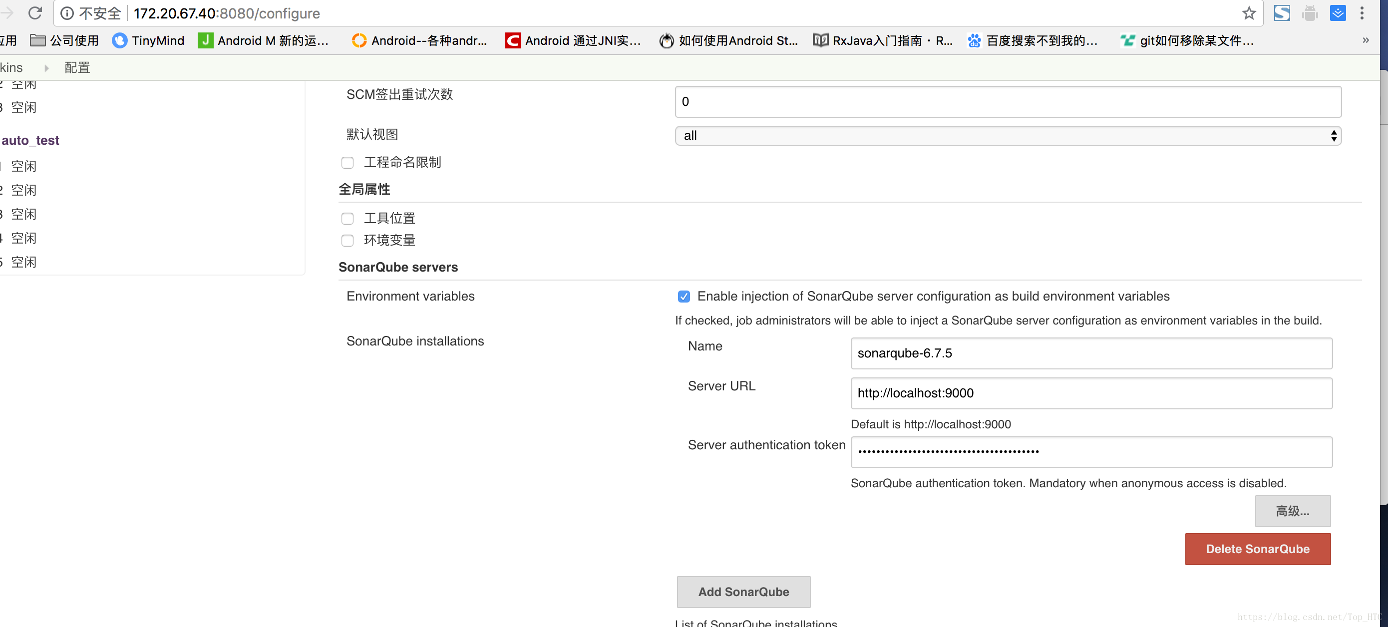Open the Chrome three-dot menu
The image size is (1388, 627).
(x=1362, y=13)
